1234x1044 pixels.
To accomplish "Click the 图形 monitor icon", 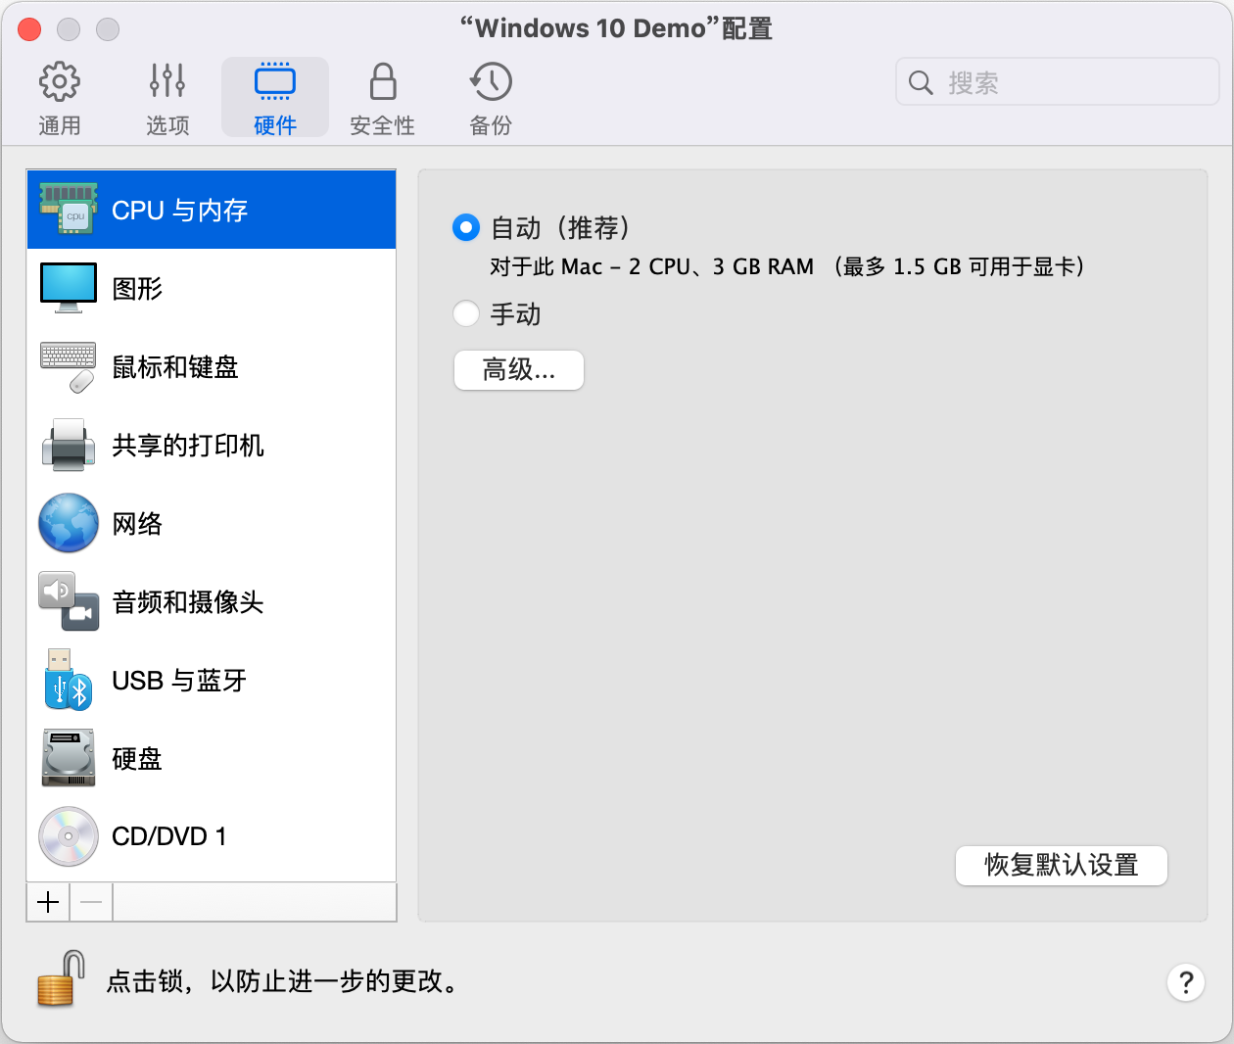I will [x=69, y=288].
